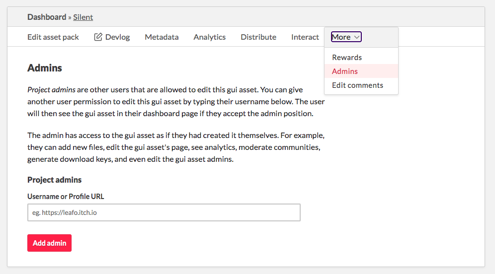The image size is (495, 274).
Task: Switch to the Edit asset pack tab
Action: click(53, 37)
